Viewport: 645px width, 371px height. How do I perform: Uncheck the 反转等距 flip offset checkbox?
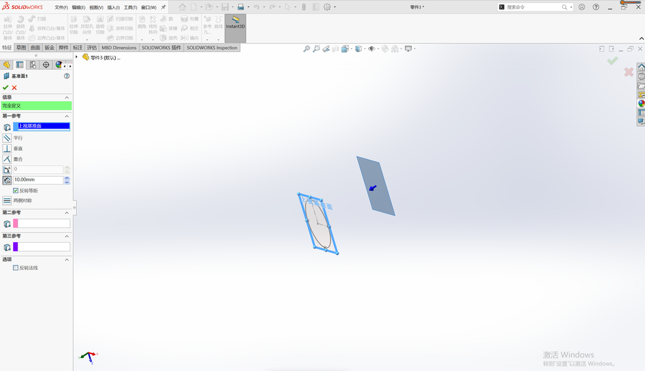click(16, 191)
